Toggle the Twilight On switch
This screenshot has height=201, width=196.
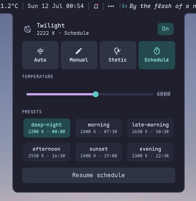[166, 29]
